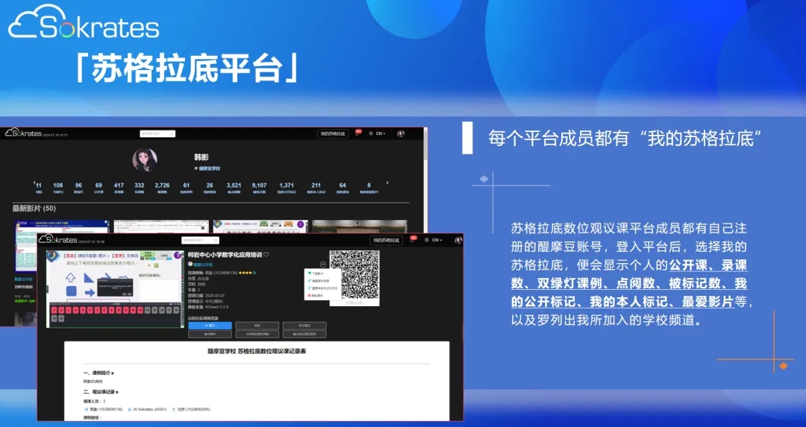
Task: Click the search field in the upper window header
Action: point(157,133)
